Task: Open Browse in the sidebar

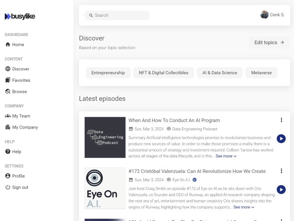Action: 16,91
